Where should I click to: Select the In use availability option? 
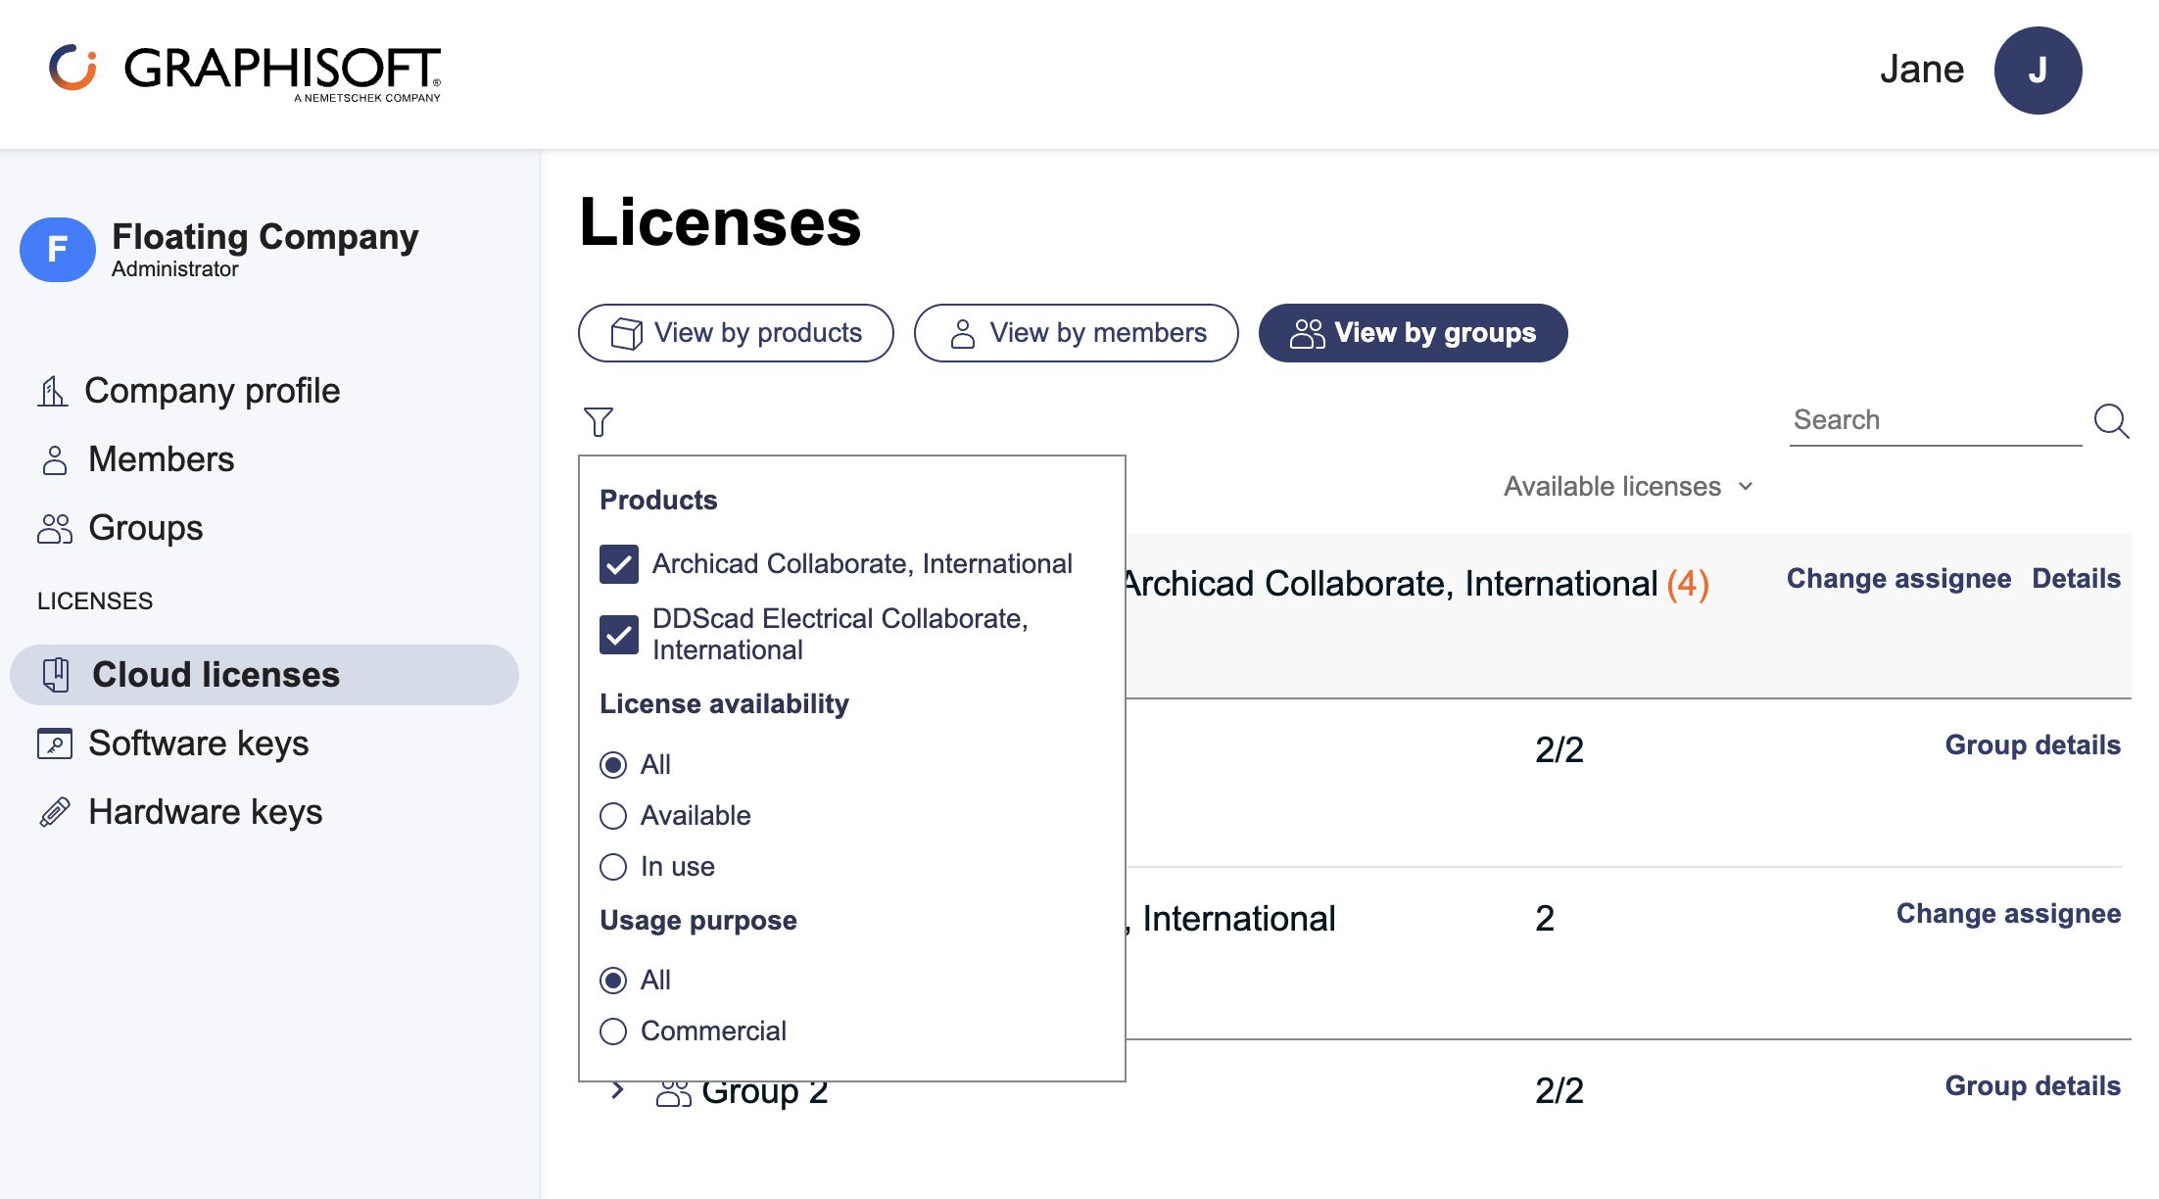tap(613, 867)
